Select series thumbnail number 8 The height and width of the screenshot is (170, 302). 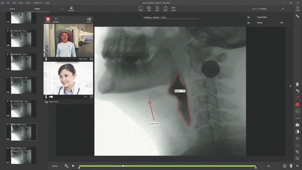tap(21, 109)
